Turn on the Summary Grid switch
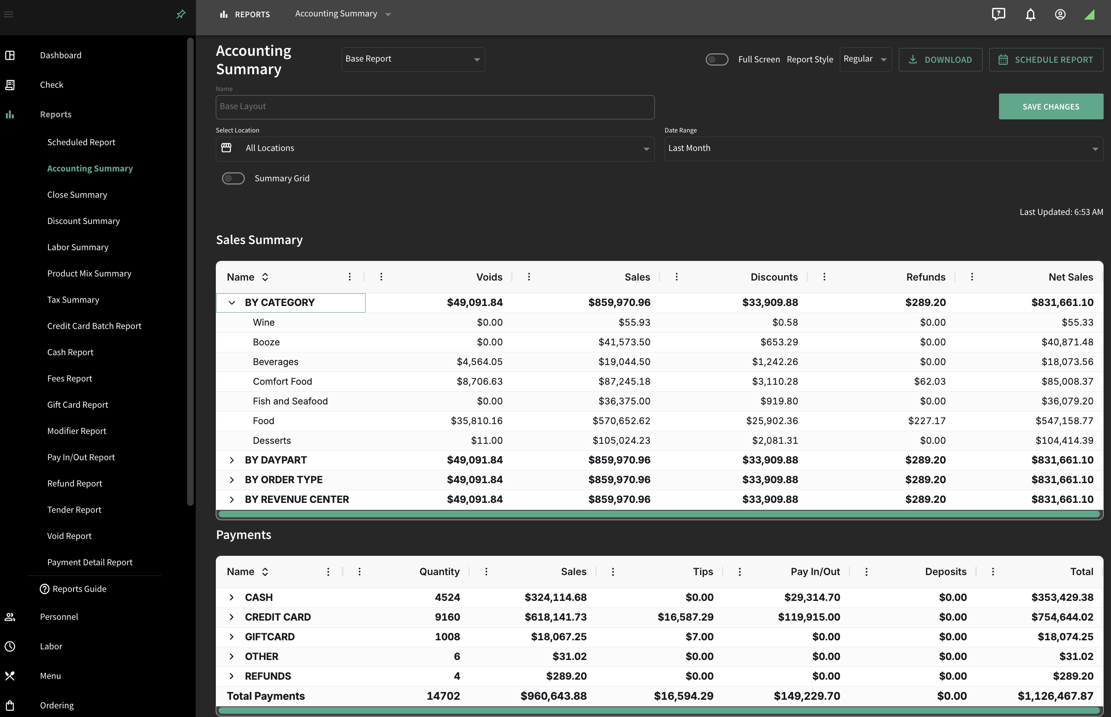This screenshot has width=1111, height=717. pyautogui.click(x=233, y=178)
